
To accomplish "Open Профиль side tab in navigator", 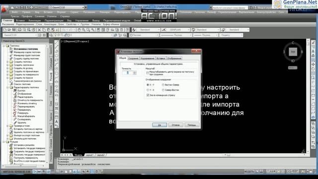I will [x=51, y=130].
